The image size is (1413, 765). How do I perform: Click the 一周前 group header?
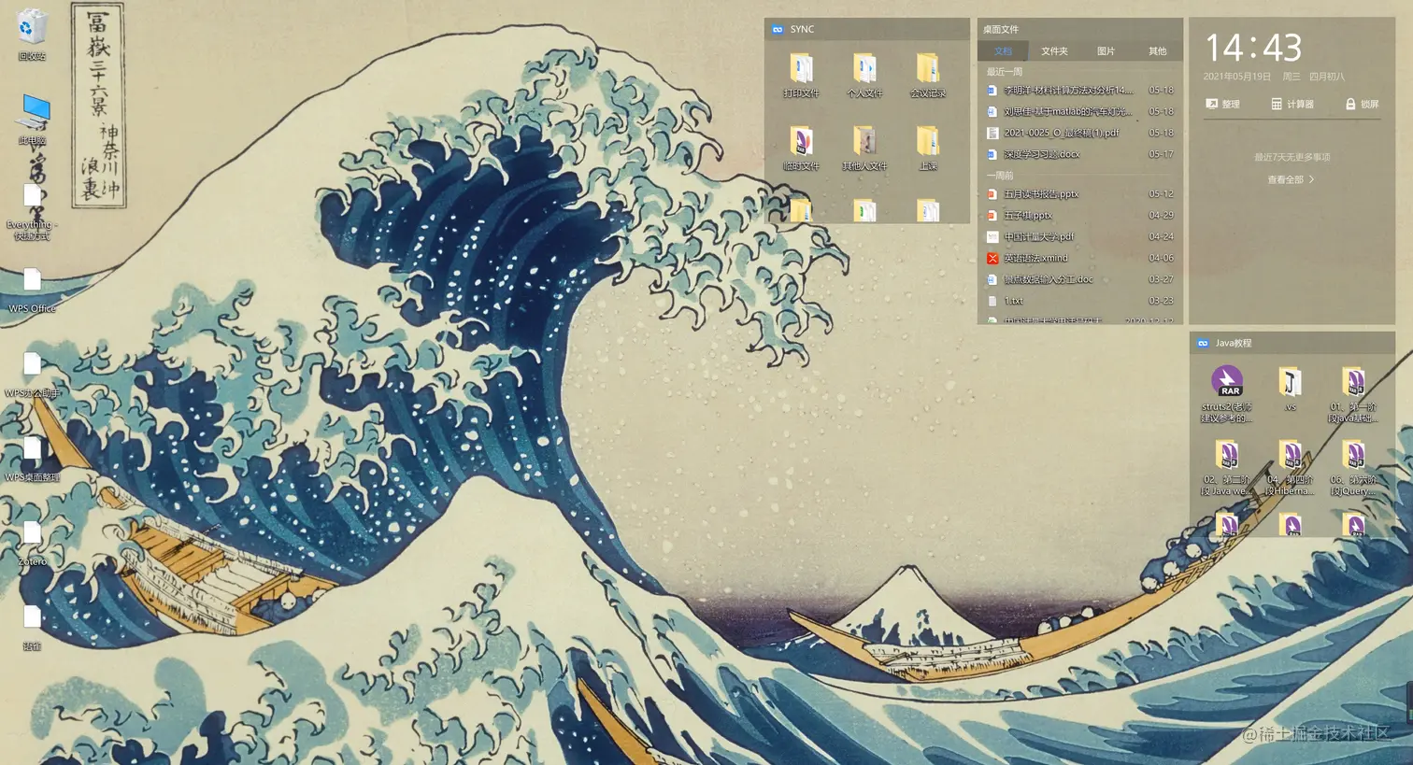(1000, 176)
